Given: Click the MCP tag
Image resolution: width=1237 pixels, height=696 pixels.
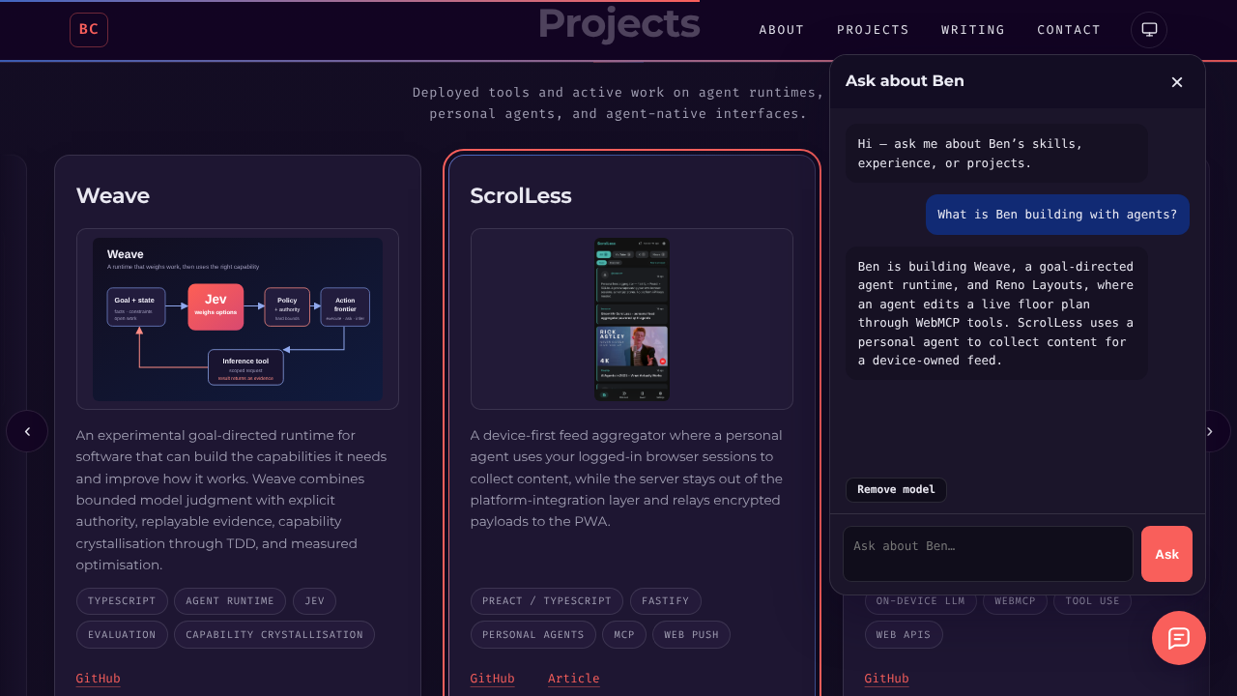Looking at the screenshot, I should pyautogui.click(x=624, y=635).
